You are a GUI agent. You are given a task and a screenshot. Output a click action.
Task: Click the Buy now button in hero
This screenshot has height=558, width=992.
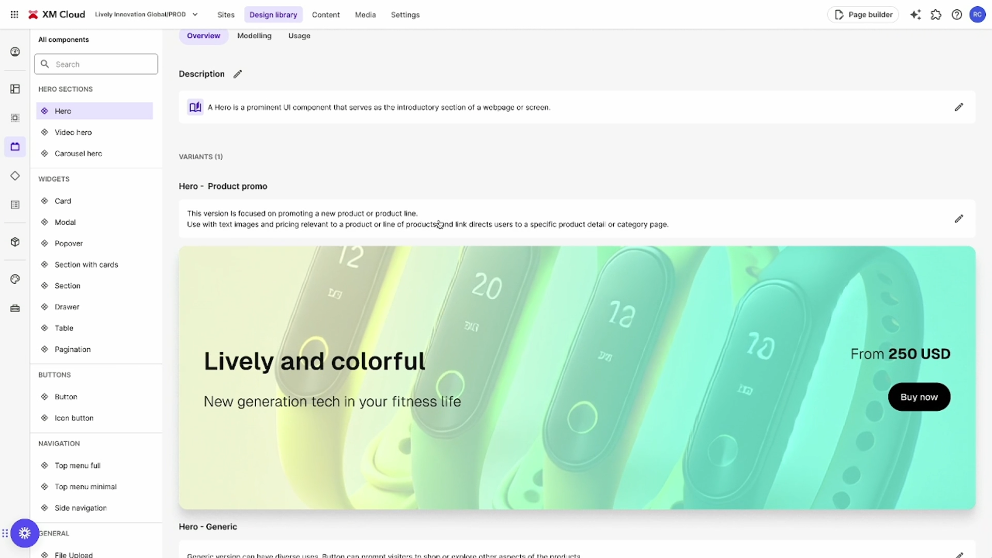tap(919, 396)
